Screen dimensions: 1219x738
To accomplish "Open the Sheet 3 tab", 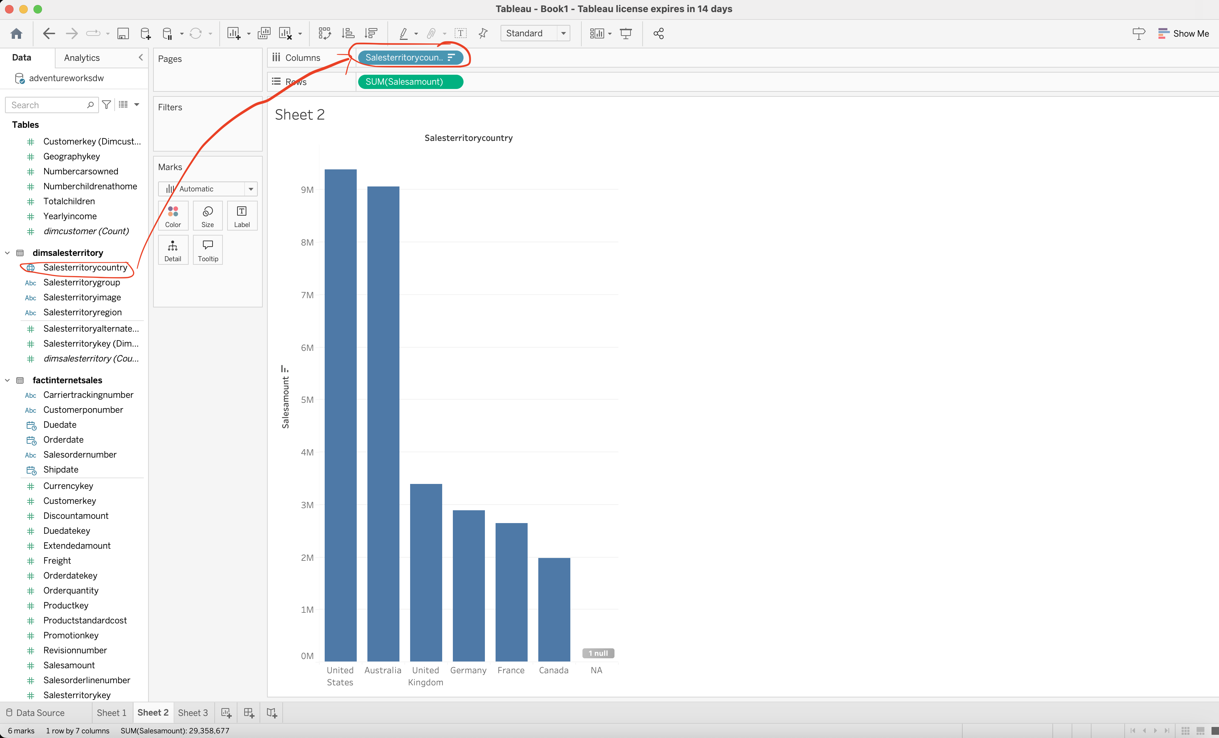I will [x=193, y=712].
